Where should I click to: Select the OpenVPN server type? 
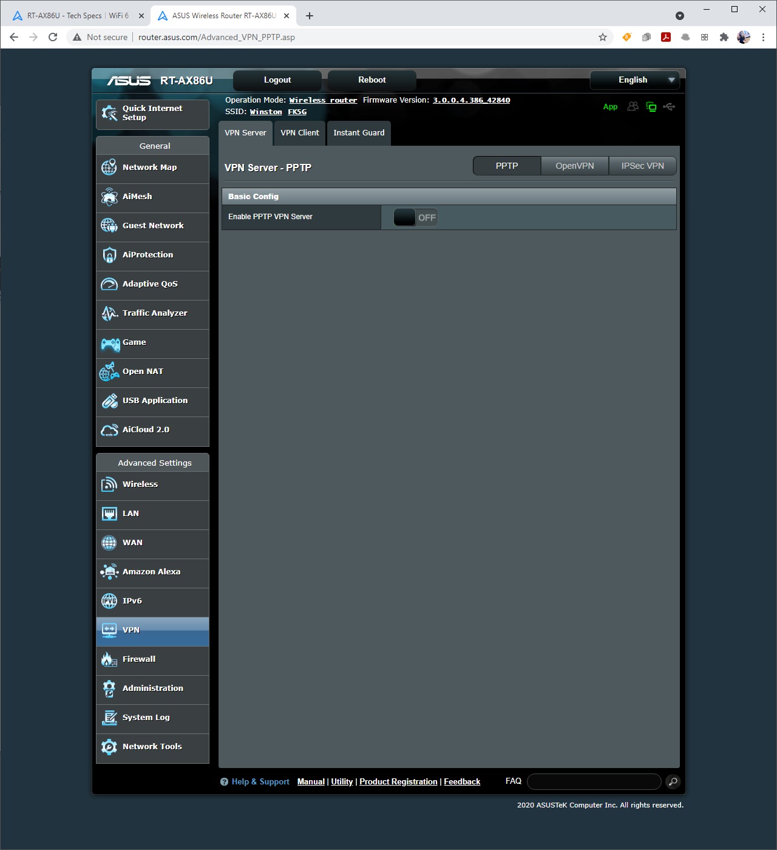[574, 166]
